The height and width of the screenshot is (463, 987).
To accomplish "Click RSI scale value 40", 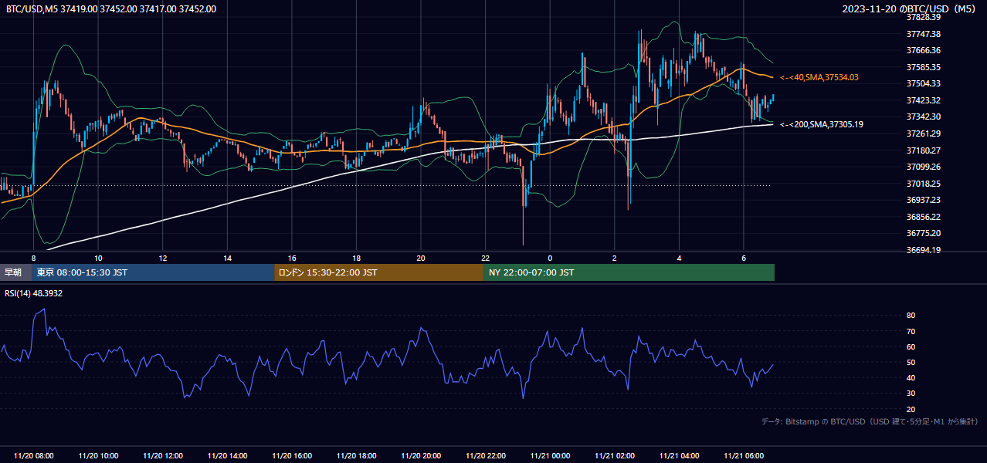I will (911, 378).
